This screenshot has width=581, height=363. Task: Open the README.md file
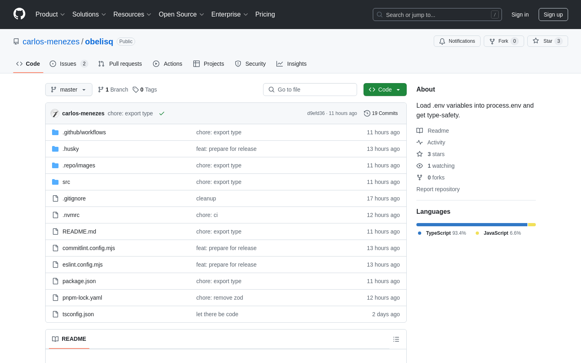click(x=79, y=232)
